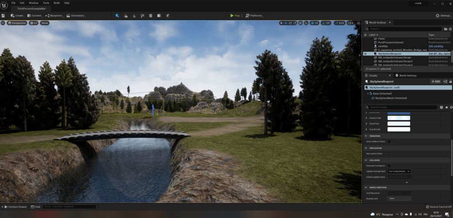
Task: Click the Cloud Color swatch
Action: [399, 124]
